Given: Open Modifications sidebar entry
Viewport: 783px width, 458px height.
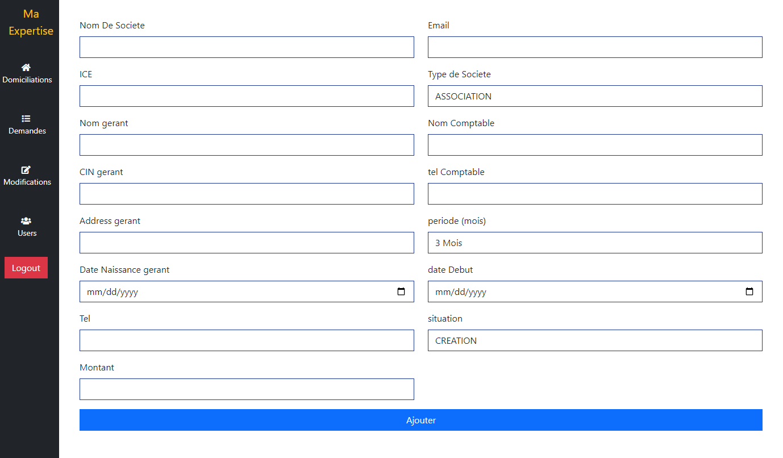Looking at the screenshot, I should [27, 176].
